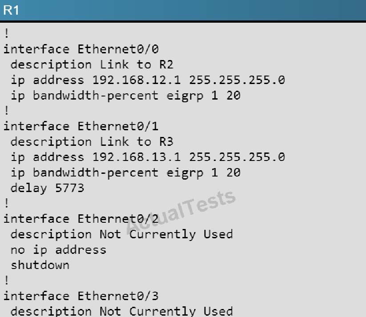Click the Ethernet0/2 description Not Currently Used line
Image resolution: width=366 pixels, height=317 pixels.
click(x=122, y=234)
